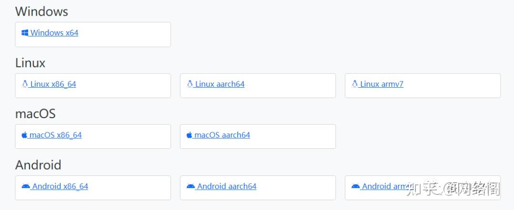Choose the macOS aarch64 text link
This screenshot has height=210, width=514.
coord(222,135)
